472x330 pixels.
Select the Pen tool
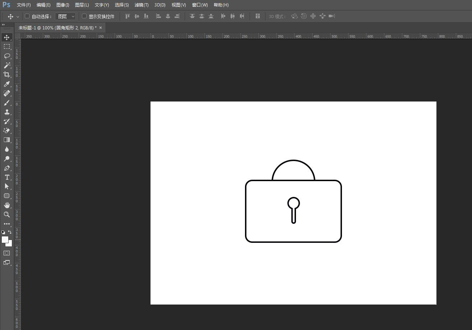[6, 168]
